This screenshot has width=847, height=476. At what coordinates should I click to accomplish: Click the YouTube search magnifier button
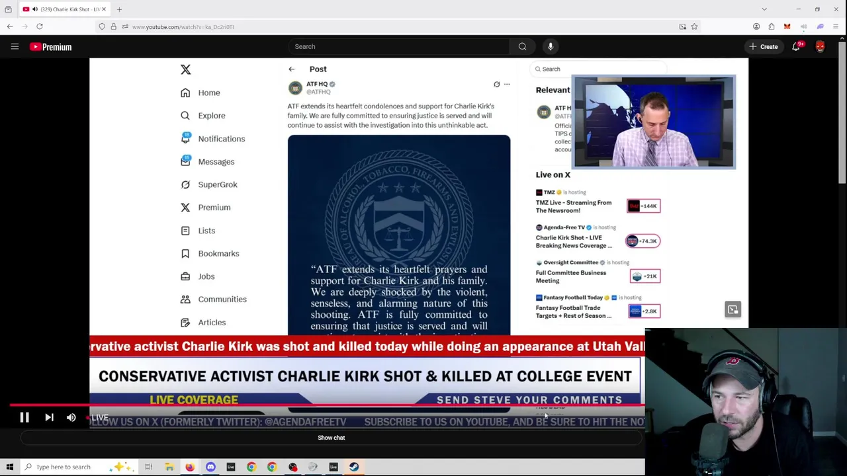pos(522,46)
